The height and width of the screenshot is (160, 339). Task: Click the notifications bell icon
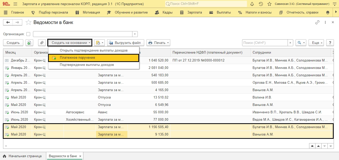[x=252, y=4]
